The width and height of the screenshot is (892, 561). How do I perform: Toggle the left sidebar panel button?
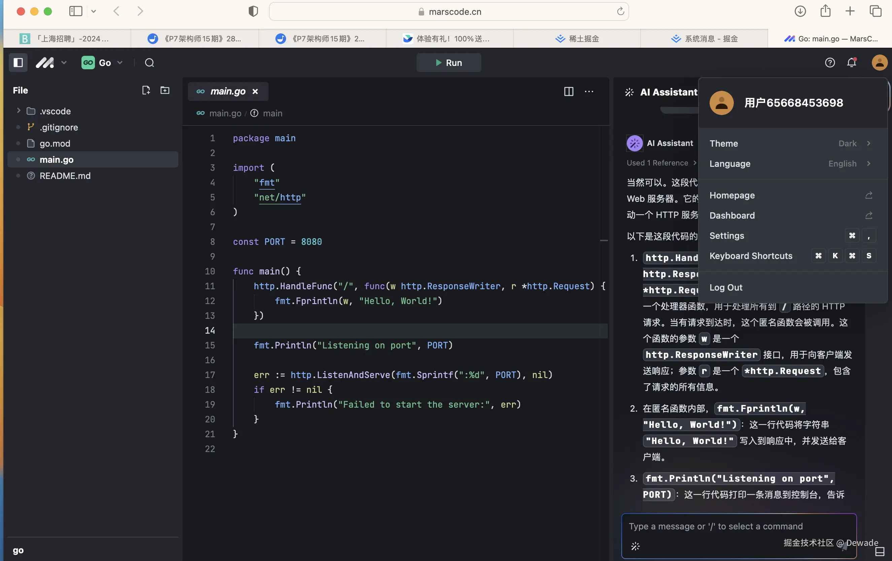[x=18, y=63]
